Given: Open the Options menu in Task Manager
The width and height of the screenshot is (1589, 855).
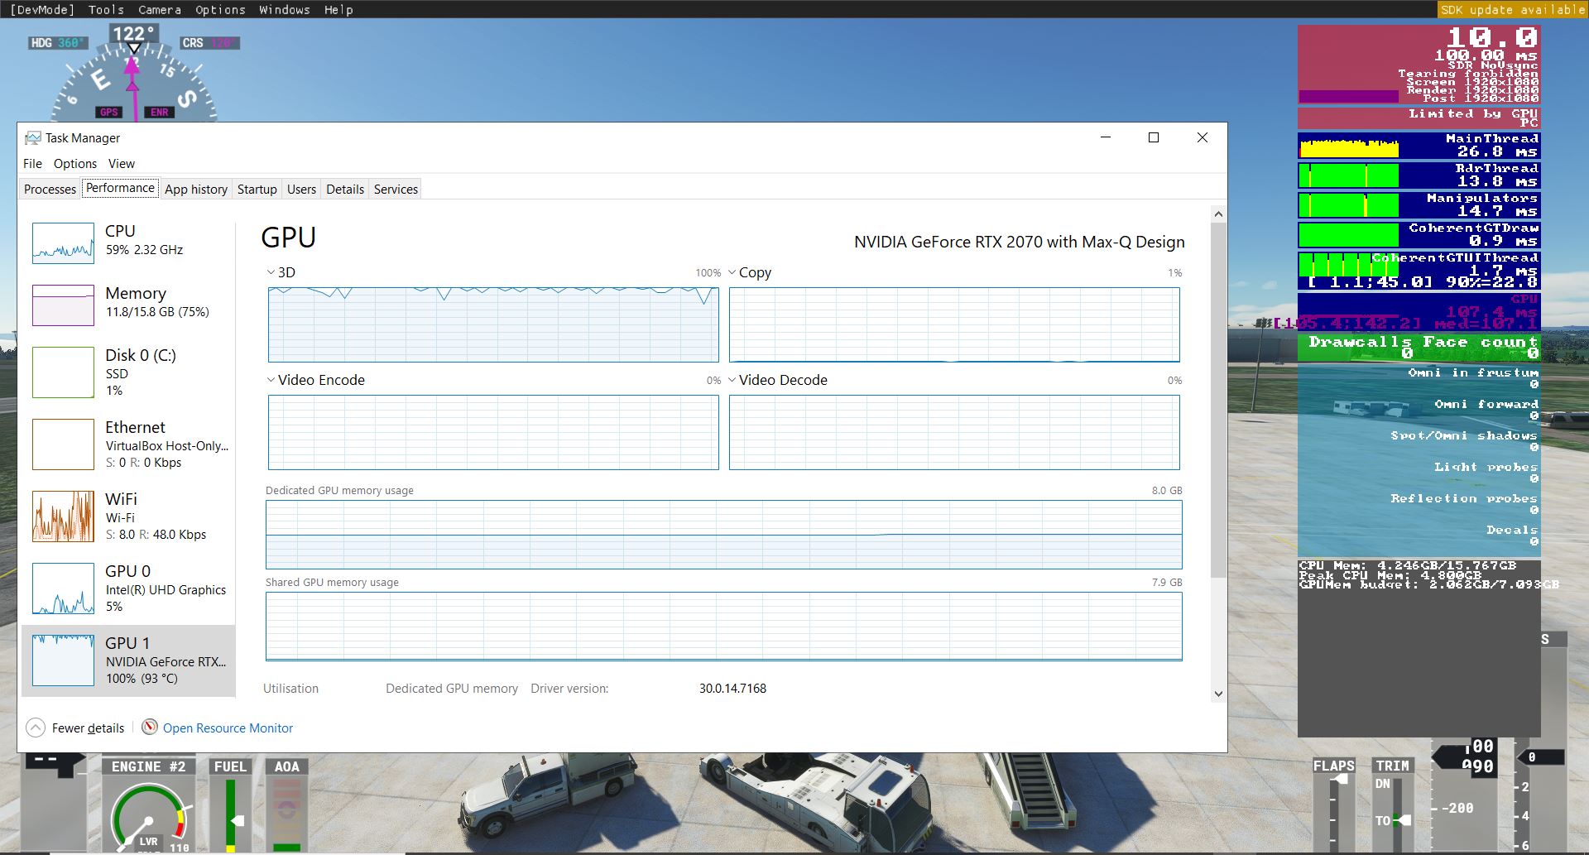Looking at the screenshot, I should pyautogui.click(x=75, y=164).
